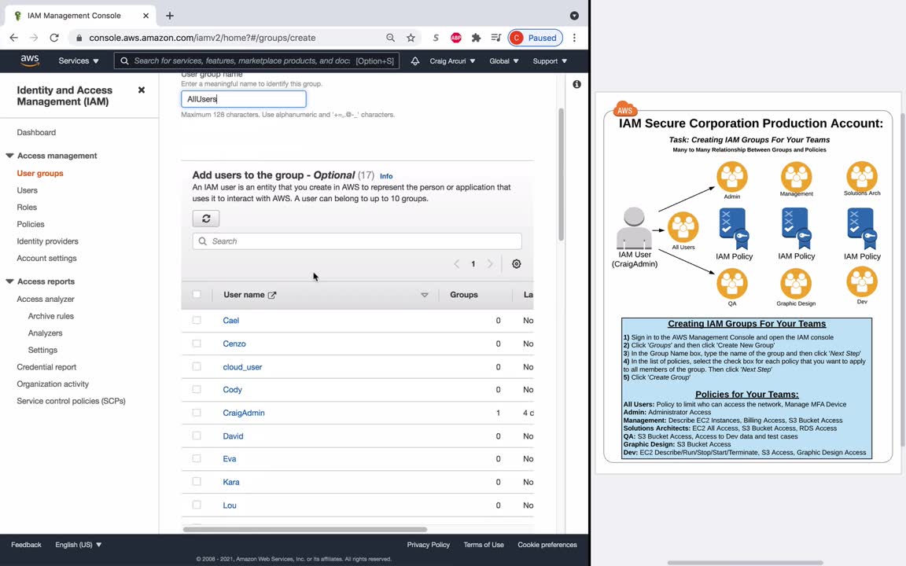
Task: Open AWS notifications bell icon
Action: (415, 61)
